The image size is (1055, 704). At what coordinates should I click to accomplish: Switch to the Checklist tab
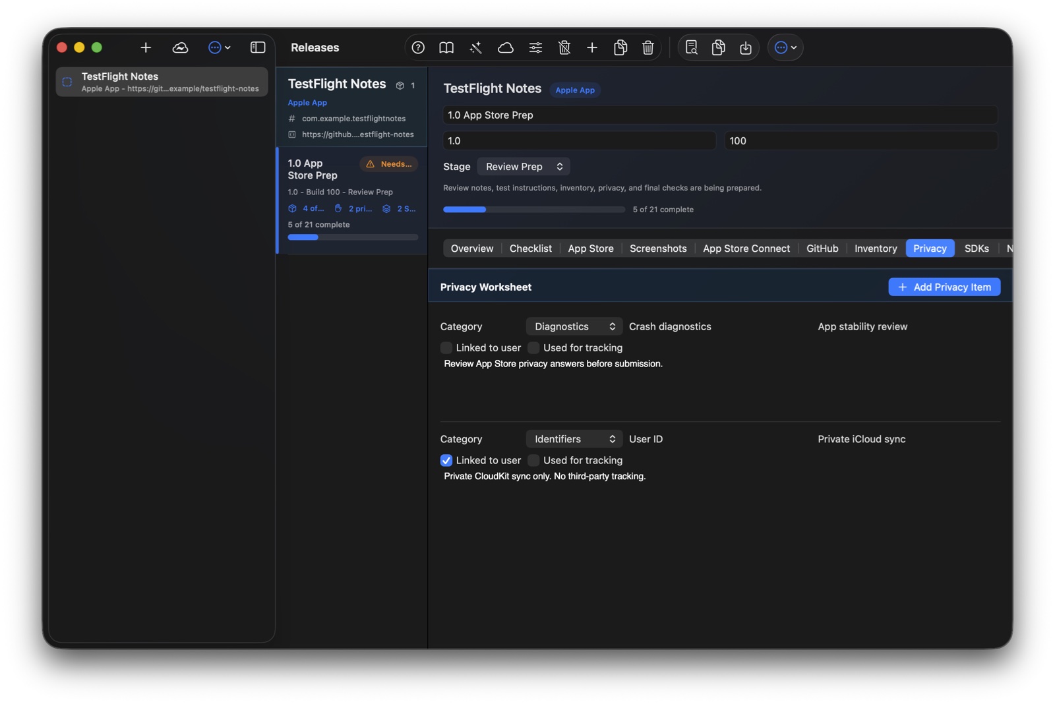pyautogui.click(x=530, y=249)
